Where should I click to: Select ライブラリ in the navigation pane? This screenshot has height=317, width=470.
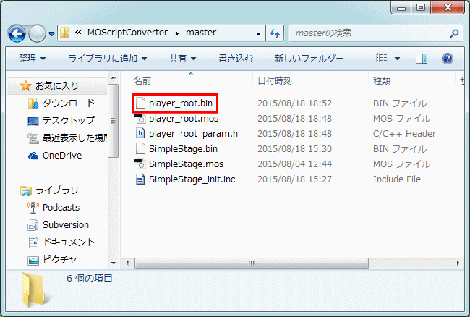pos(57,190)
